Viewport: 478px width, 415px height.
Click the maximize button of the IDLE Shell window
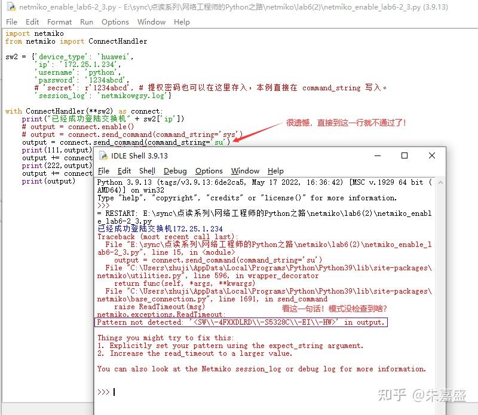[x=405, y=155]
